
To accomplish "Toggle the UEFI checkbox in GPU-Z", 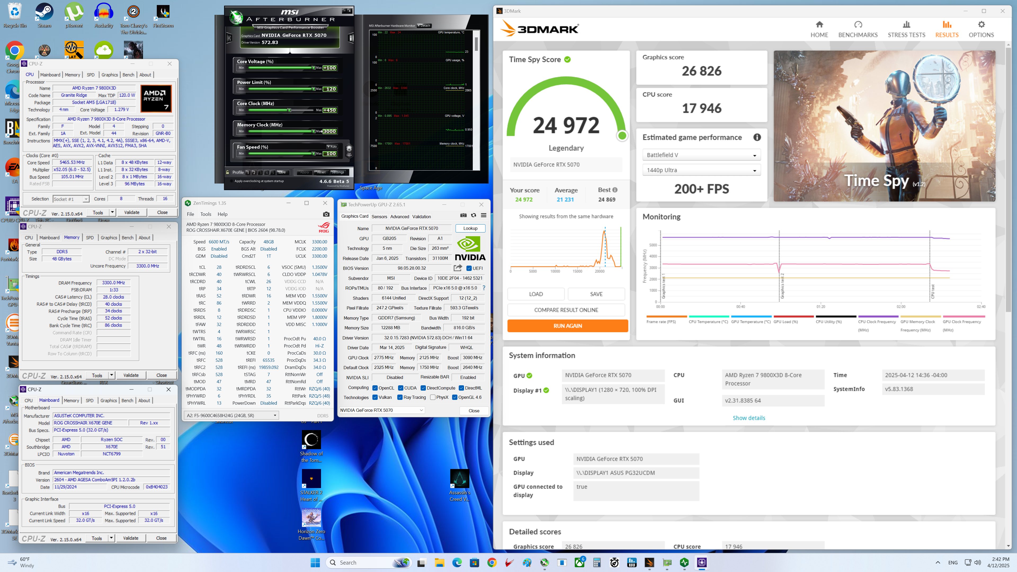I will 469,268.
